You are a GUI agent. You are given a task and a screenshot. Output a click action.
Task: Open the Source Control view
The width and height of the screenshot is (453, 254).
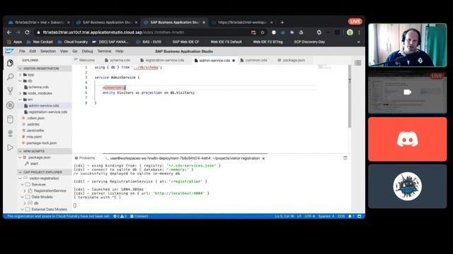10,91
